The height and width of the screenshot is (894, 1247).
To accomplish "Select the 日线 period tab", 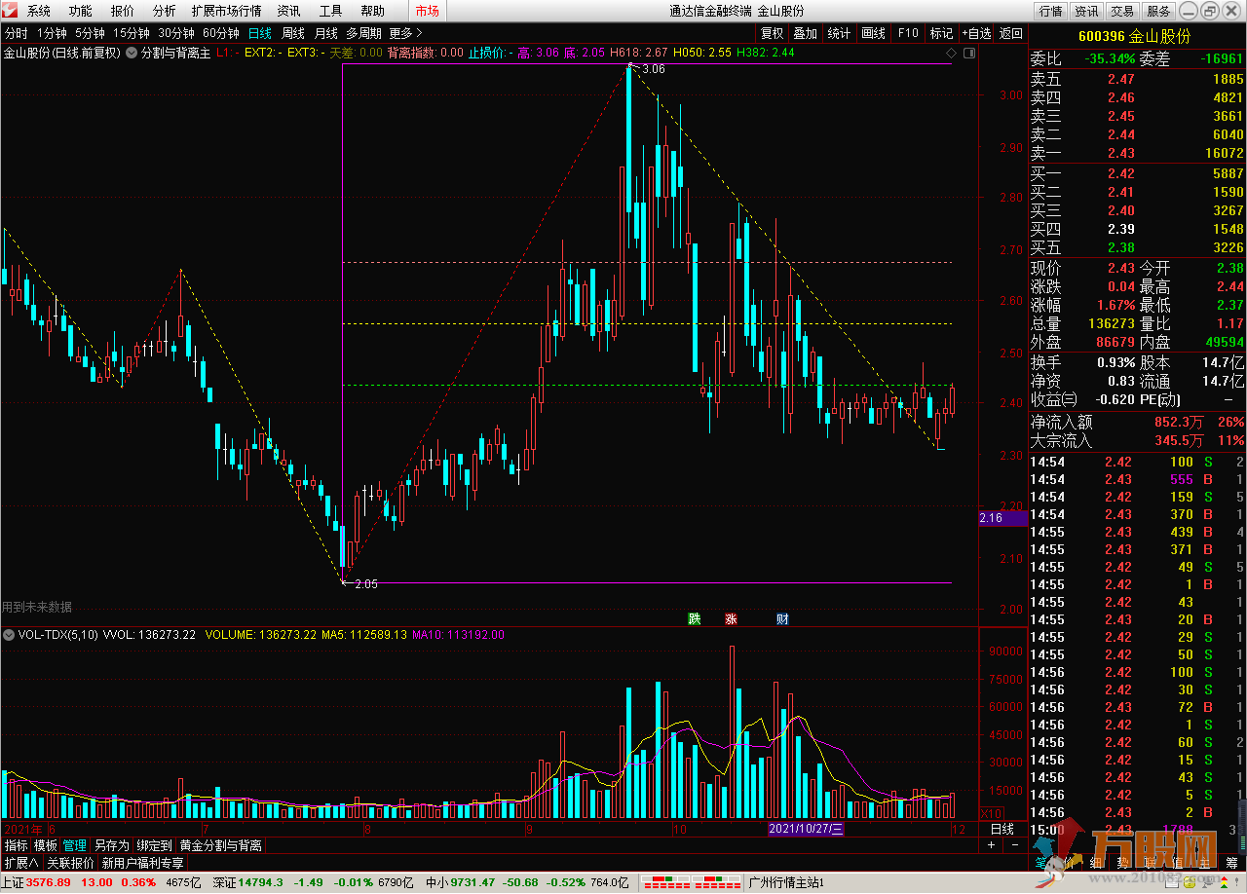I will tap(260, 33).
